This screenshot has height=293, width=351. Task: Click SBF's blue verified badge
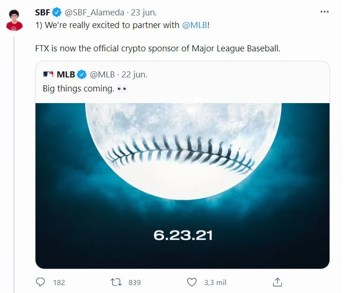pos(57,12)
